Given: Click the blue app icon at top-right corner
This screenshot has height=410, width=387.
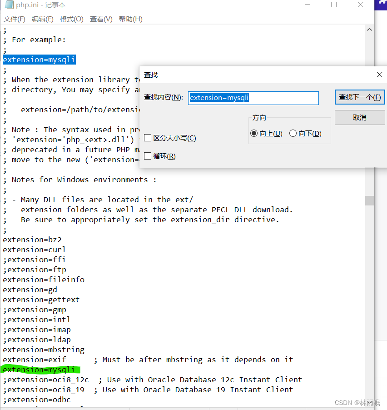Looking at the screenshot, I should click(x=382, y=5).
